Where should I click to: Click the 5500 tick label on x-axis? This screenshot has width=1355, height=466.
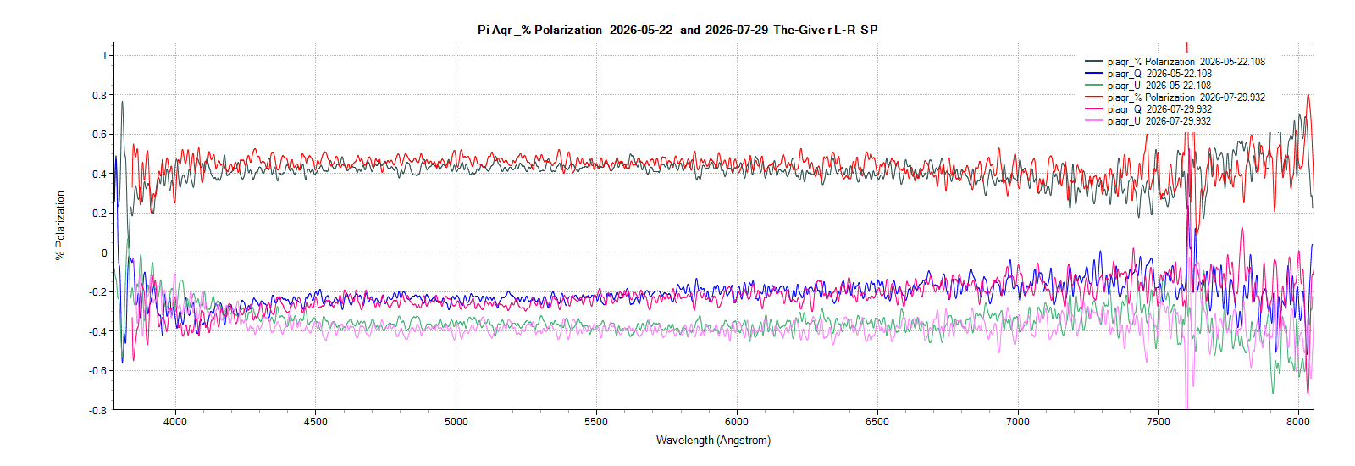[595, 422]
